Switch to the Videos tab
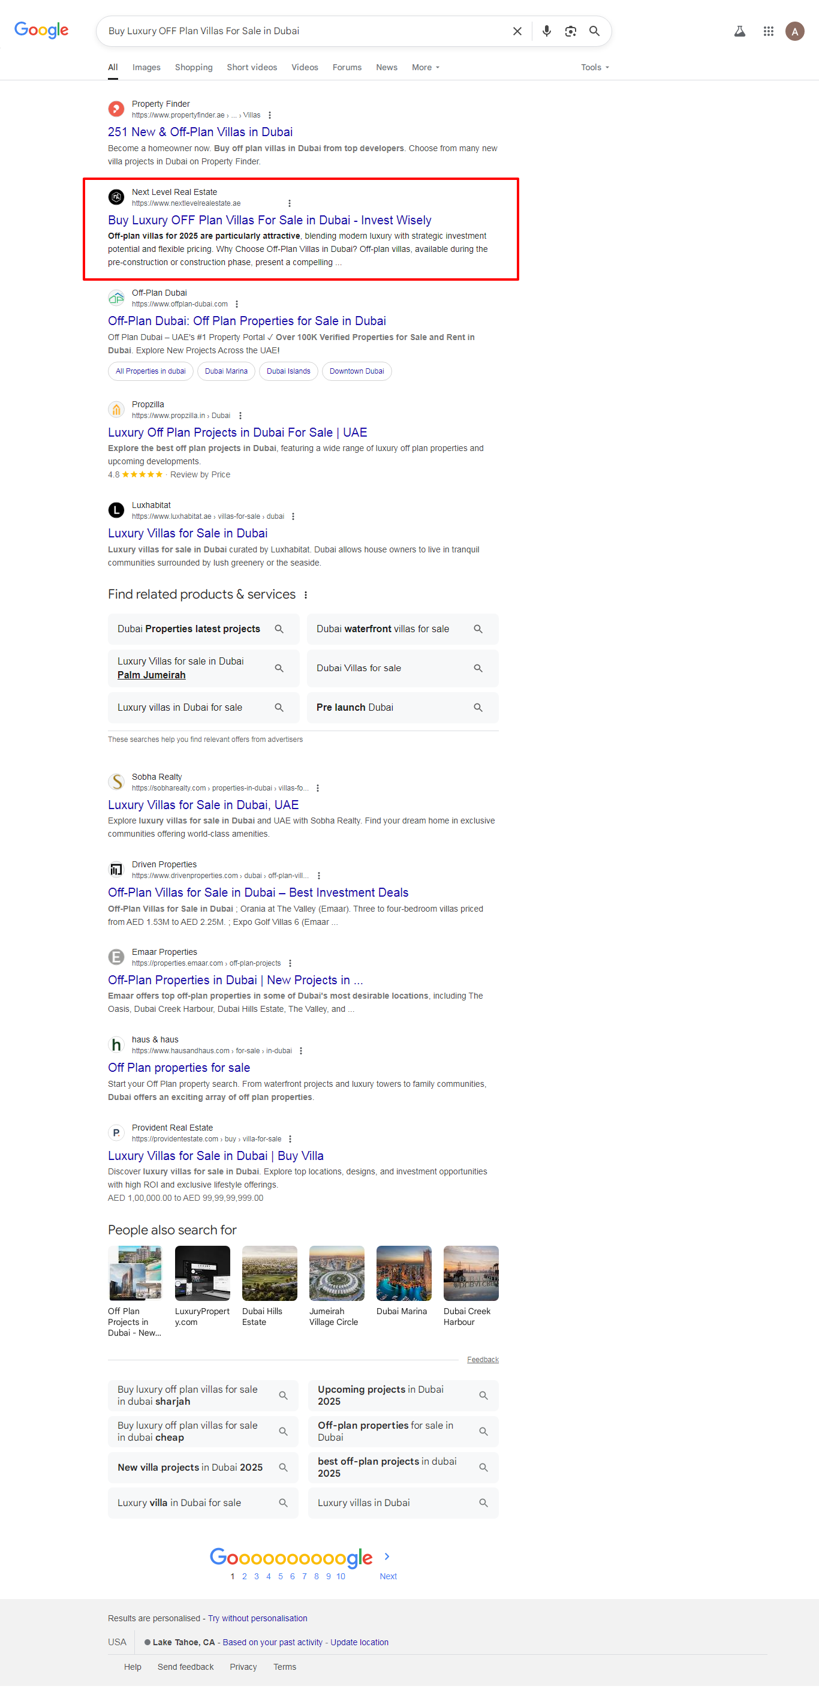Viewport: 819px width, 1689px height. pyautogui.click(x=305, y=68)
